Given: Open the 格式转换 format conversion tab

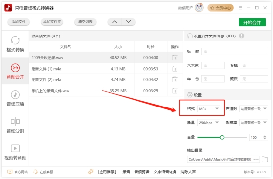Looking at the screenshot, I should pyautogui.click(x=15, y=44).
